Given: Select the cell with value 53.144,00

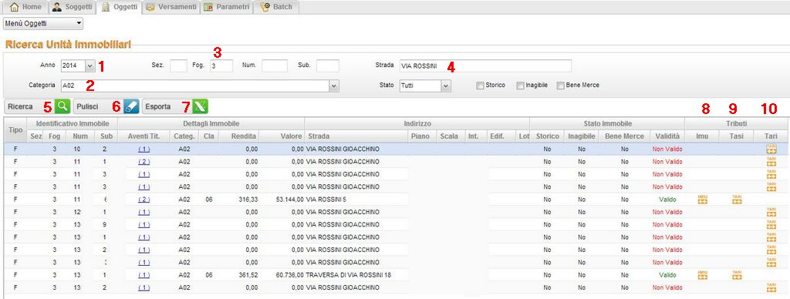Looking at the screenshot, I should click(290, 200).
